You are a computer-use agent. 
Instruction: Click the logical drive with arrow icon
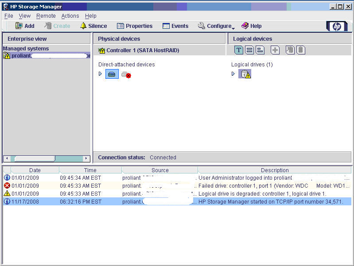pos(290,50)
